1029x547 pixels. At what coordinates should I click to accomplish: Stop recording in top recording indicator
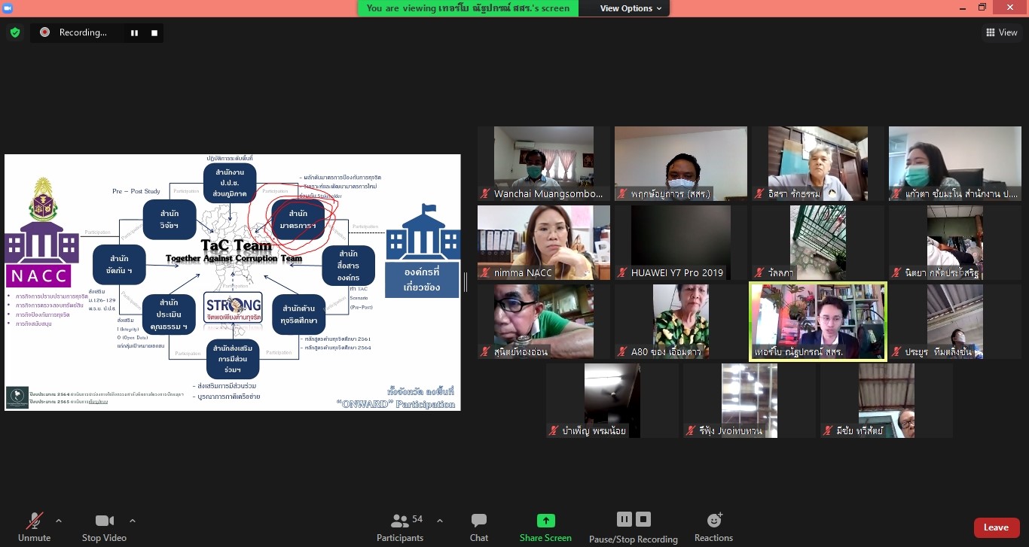click(154, 33)
